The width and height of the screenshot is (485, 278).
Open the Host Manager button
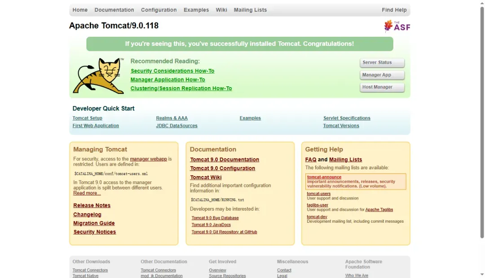point(382,87)
